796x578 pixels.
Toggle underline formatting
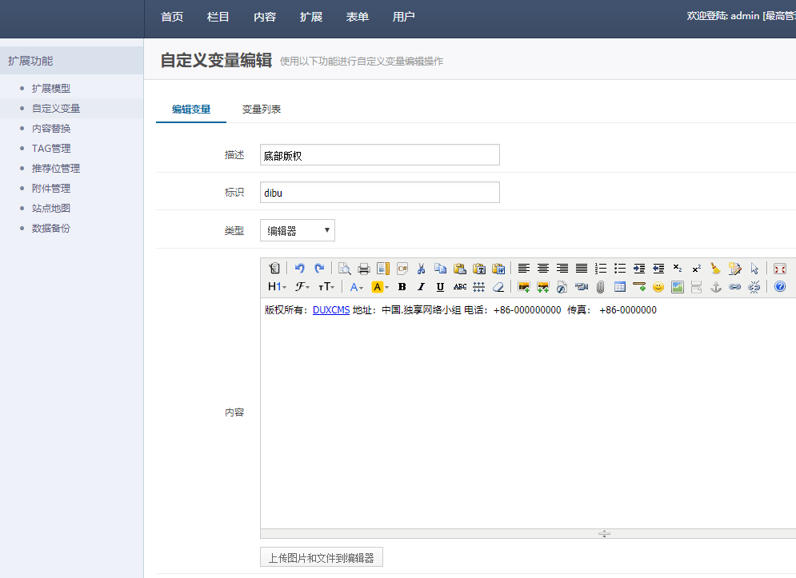point(440,287)
